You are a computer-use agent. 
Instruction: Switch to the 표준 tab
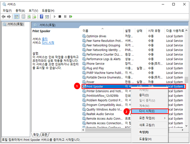[x=44, y=134]
